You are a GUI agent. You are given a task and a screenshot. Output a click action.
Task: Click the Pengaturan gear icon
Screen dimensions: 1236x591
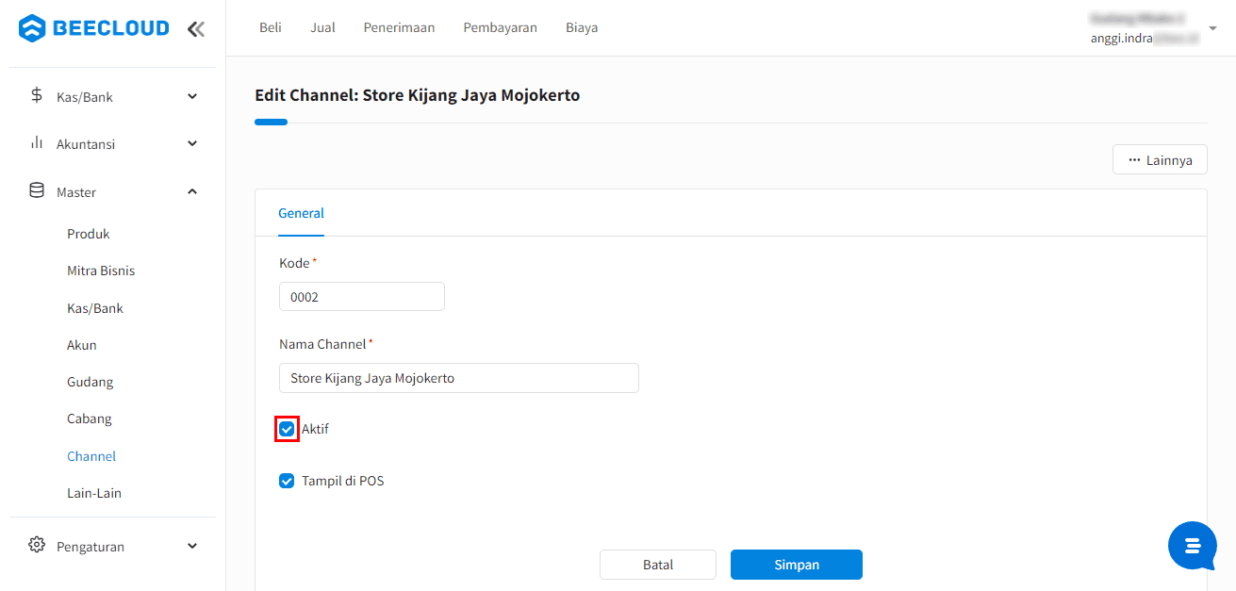click(x=37, y=546)
